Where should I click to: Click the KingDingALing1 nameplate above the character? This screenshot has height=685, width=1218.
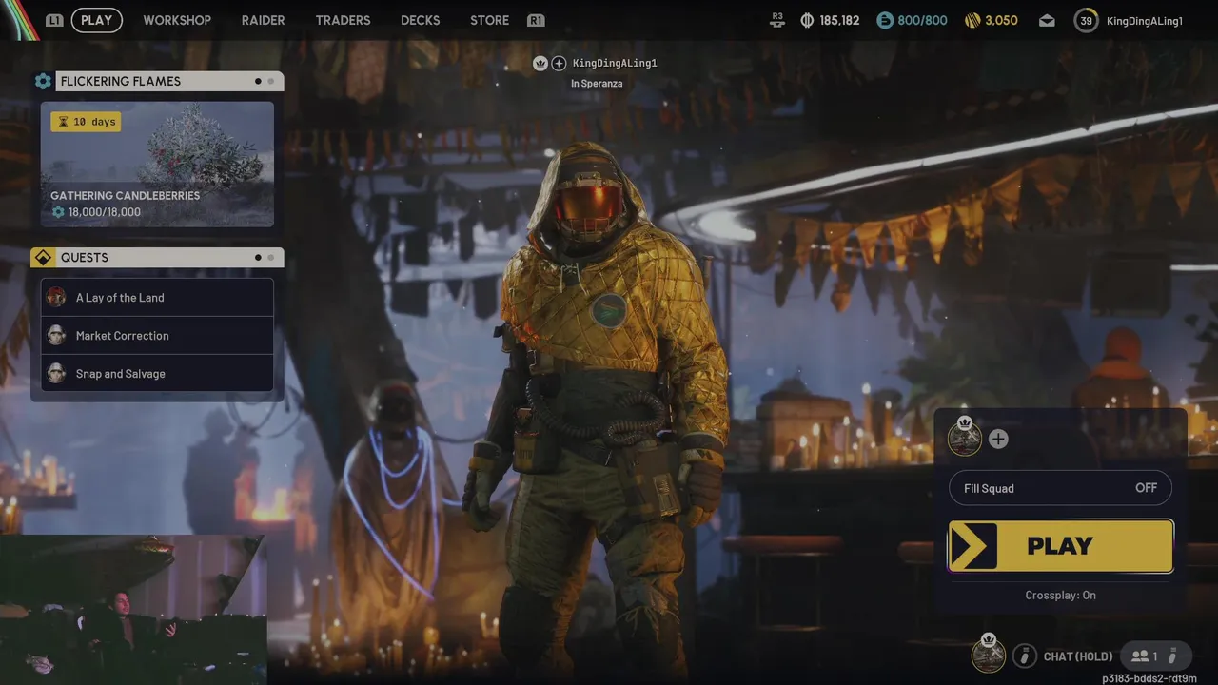(x=615, y=63)
